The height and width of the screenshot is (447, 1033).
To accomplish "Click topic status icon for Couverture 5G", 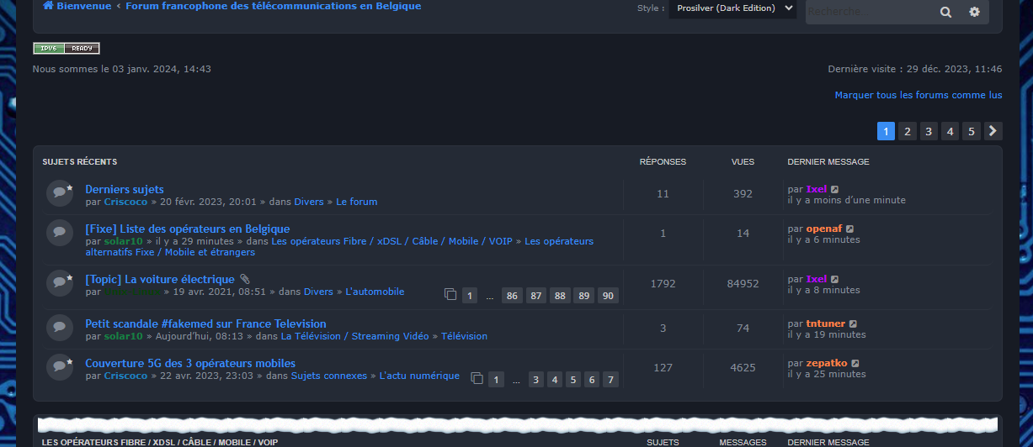I will [x=59, y=367].
